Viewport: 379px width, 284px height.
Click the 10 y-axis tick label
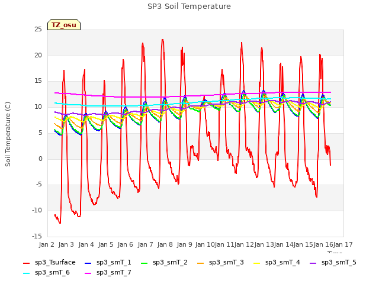tap(38, 107)
